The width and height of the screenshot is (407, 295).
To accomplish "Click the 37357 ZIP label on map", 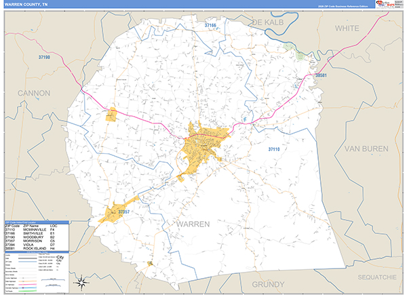I will pos(124,212).
